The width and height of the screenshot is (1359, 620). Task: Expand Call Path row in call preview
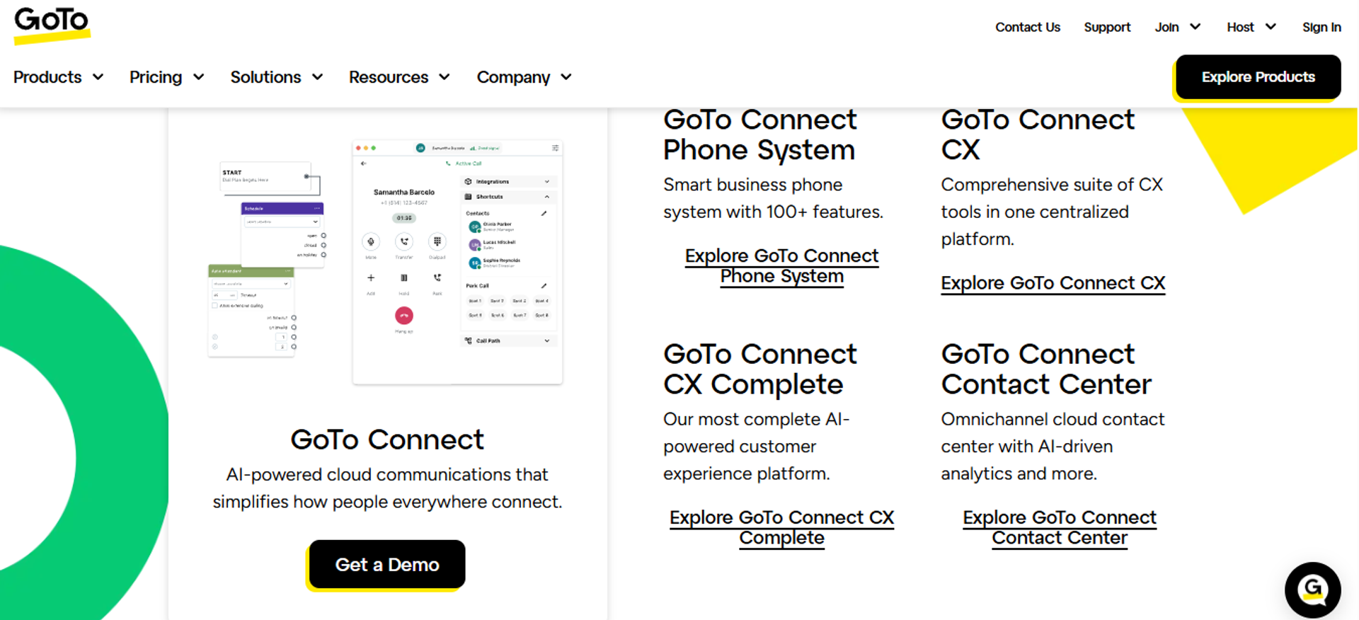(x=508, y=341)
